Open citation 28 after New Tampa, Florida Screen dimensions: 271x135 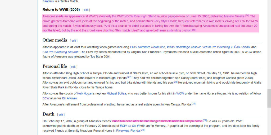coord(193,104)
